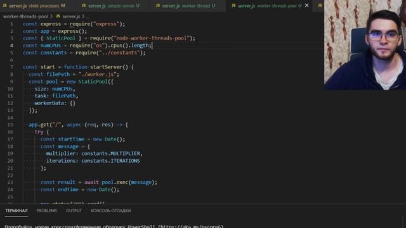Show the OUTPUT panel tab
This screenshot has height=228, width=406.
pyautogui.click(x=74, y=211)
